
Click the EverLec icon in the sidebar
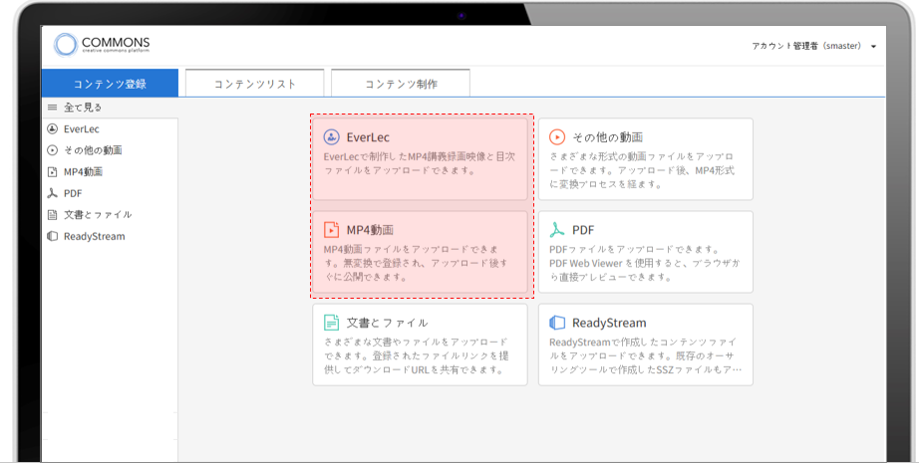(x=52, y=128)
